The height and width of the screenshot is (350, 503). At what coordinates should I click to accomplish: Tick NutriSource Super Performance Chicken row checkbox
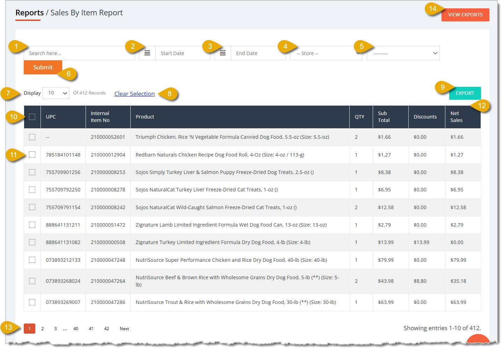click(32, 260)
